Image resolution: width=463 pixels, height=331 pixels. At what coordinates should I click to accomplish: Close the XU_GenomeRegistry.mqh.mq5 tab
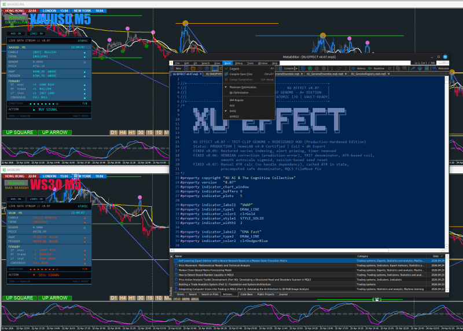(388, 74)
